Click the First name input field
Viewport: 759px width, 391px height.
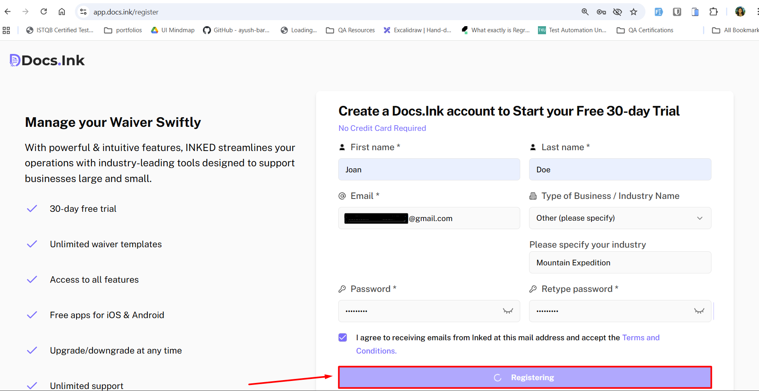(x=429, y=170)
